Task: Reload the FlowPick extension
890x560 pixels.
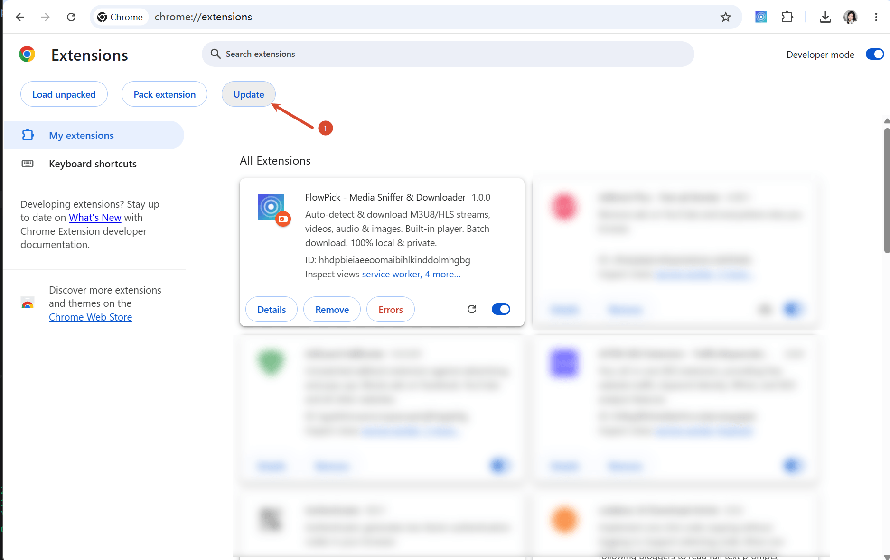Action: [472, 309]
